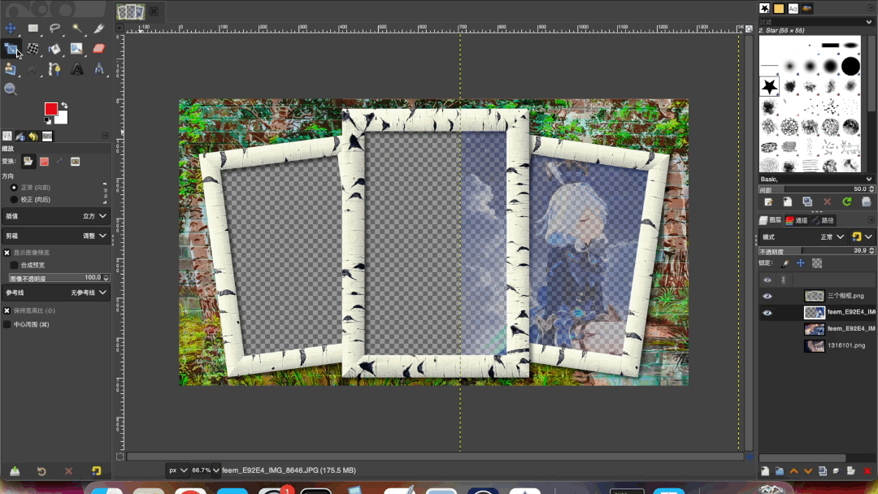Adjust 图像不透明度 slider

pos(59,278)
